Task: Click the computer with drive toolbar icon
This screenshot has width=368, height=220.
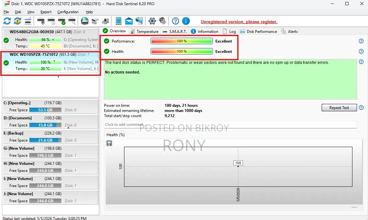Action: pyautogui.click(x=105, y=21)
